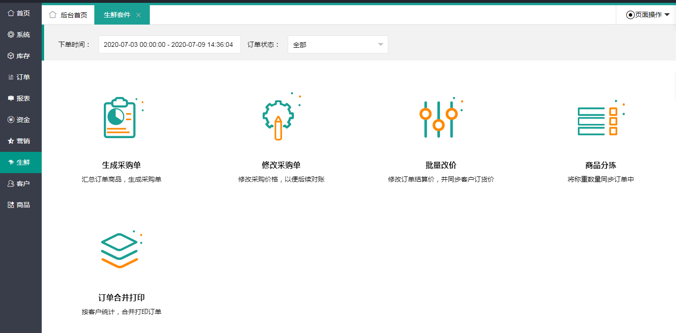The width and height of the screenshot is (676, 333).
Task: Click the 营销 star icon in sidebar
Action: pyautogui.click(x=11, y=141)
